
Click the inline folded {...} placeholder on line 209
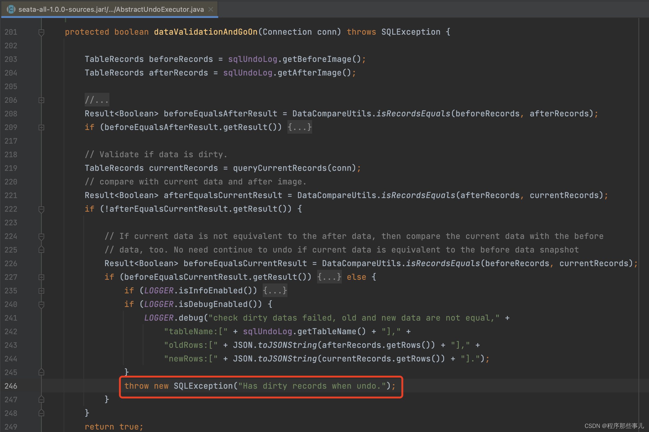coord(299,127)
